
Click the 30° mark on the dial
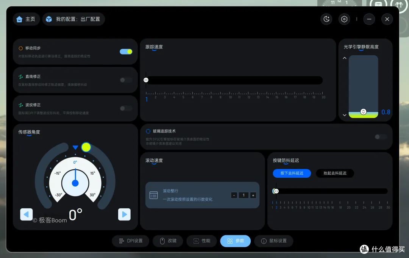pyautogui.click(x=92, y=195)
